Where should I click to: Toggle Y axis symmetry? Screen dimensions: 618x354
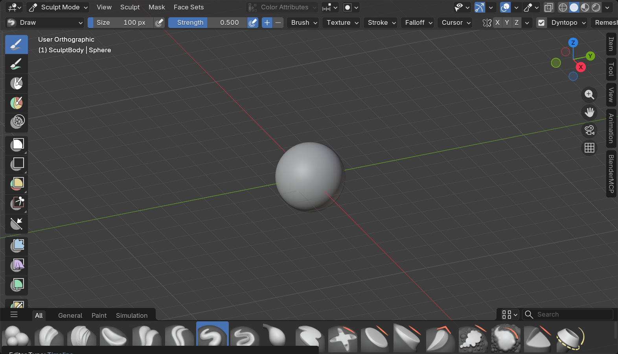click(507, 23)
